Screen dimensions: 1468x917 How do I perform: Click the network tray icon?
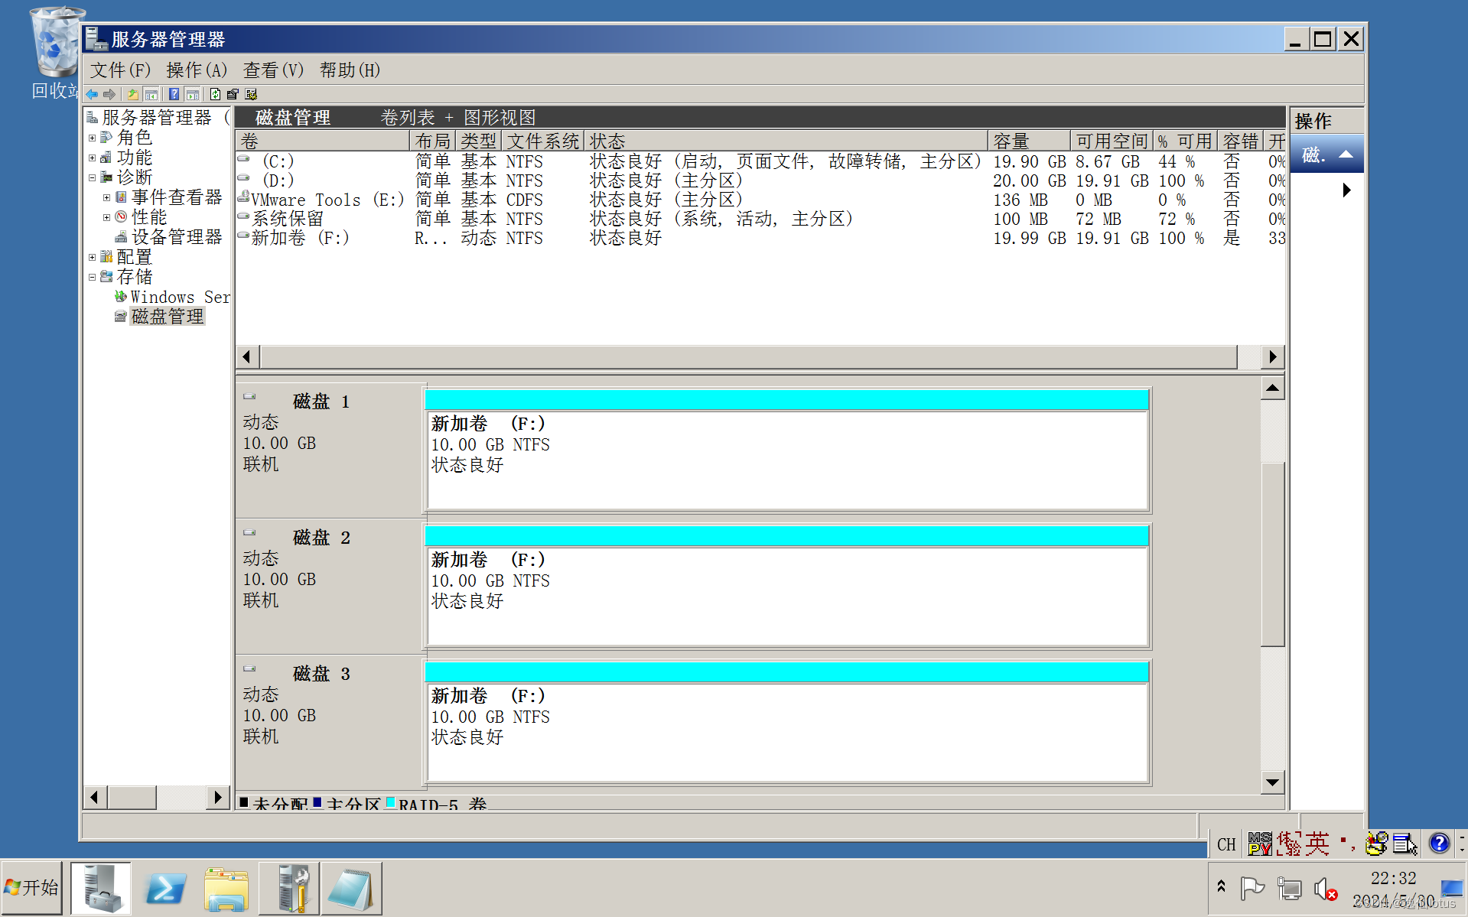(x=1289, y=889)
